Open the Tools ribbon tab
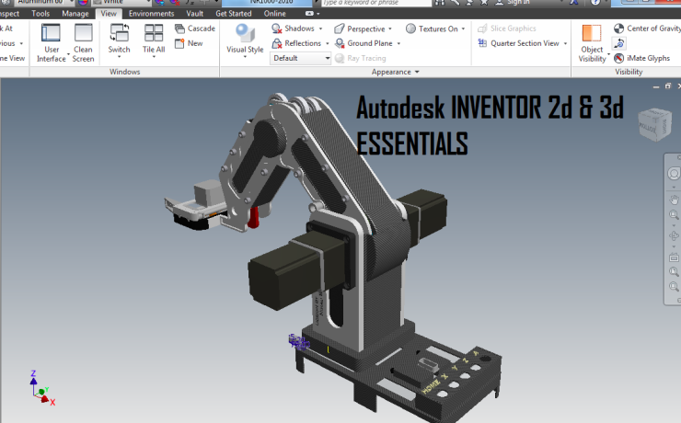The height and width of the screenshot is (423, 681). point(40,14)
